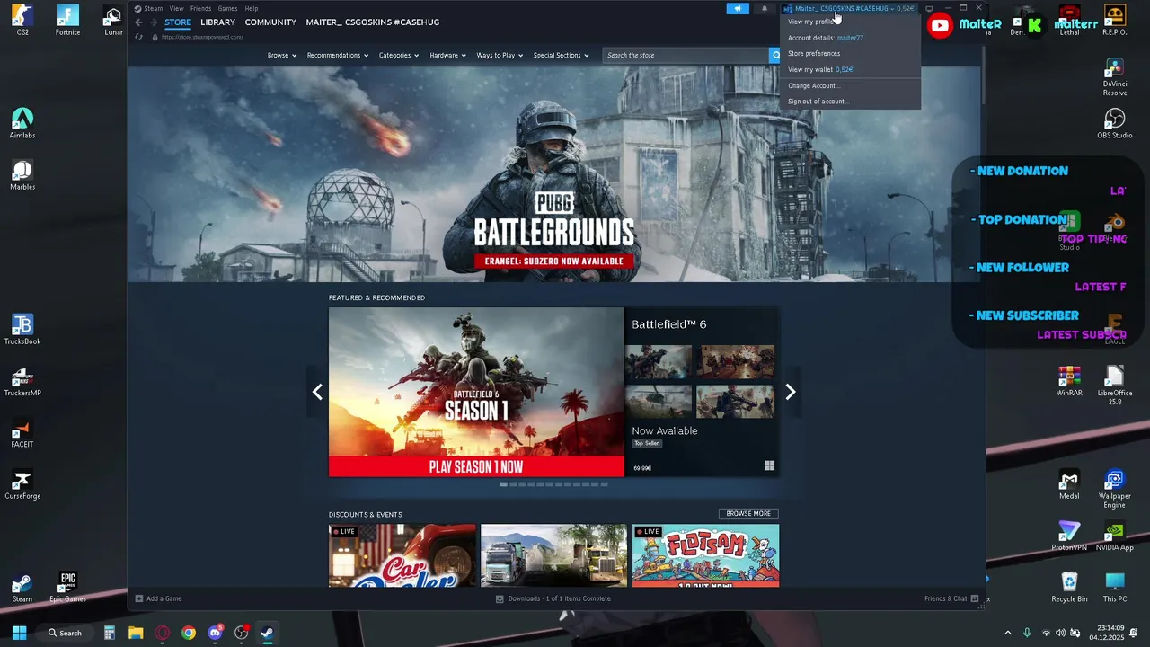Switch to the COMMUNITY tab
1150x647 pixels.
click(x=270, y=22)
